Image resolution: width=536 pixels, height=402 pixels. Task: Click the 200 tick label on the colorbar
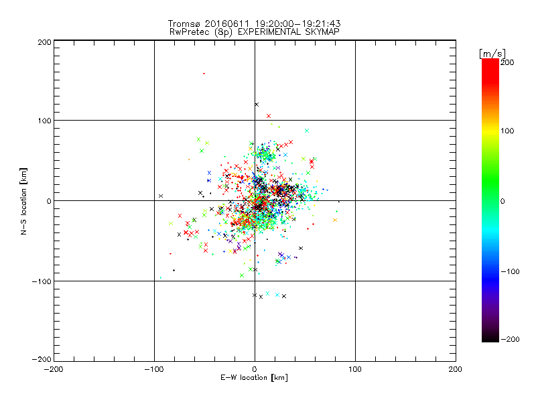click(507, 62)
